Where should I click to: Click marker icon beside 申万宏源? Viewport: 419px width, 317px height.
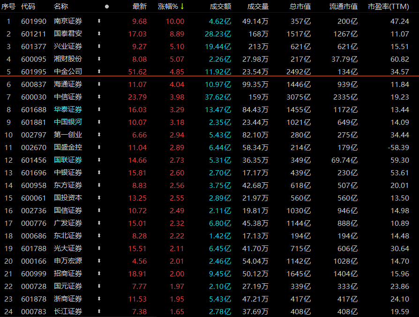[99, 261]
